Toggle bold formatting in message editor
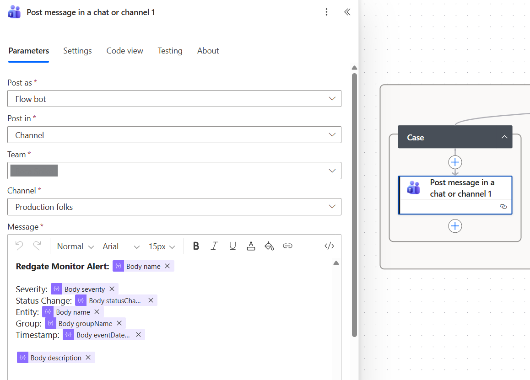 [x=196, y=246]
